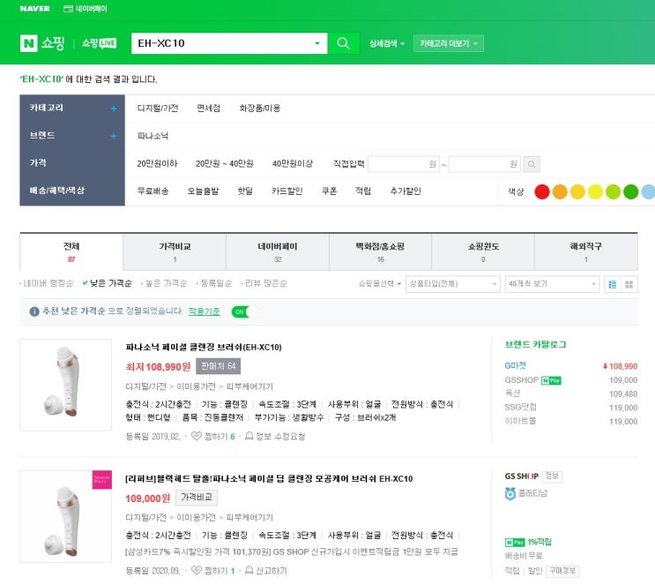Expand 브랜드 with the plus icon
Viewport: 655px width, 585px height.
click(x=113, y=136)
